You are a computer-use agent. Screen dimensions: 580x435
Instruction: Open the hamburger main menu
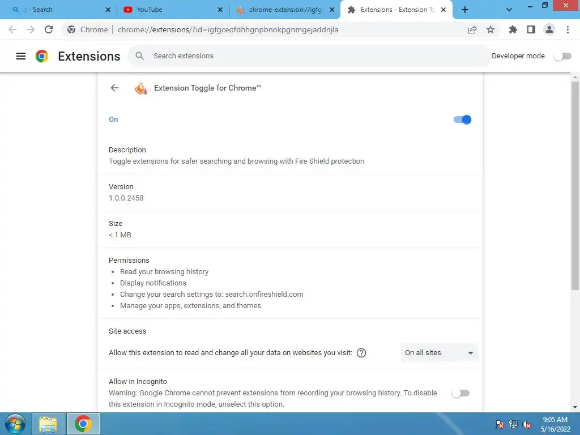coord(21,56)
